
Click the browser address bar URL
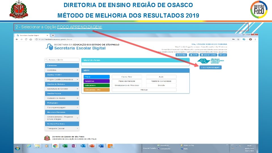coord(55,39)
